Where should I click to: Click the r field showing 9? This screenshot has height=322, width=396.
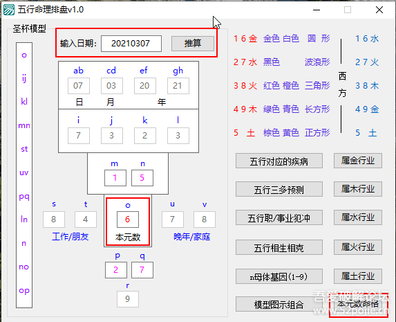point(128,299)
